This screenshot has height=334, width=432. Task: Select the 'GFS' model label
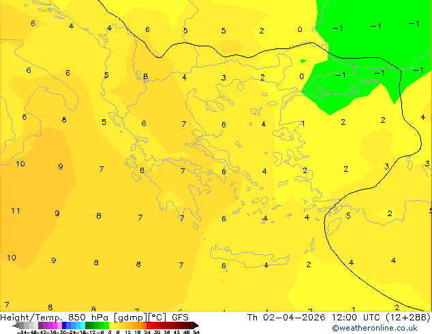click(x=180, y=318)
